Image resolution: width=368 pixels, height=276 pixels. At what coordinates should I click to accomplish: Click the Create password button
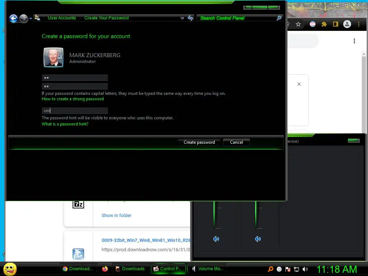pos(199,142)
